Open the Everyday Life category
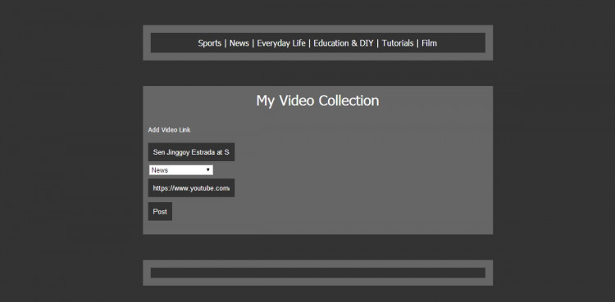The width and height of the screenshot is (615, 302). 281,43
